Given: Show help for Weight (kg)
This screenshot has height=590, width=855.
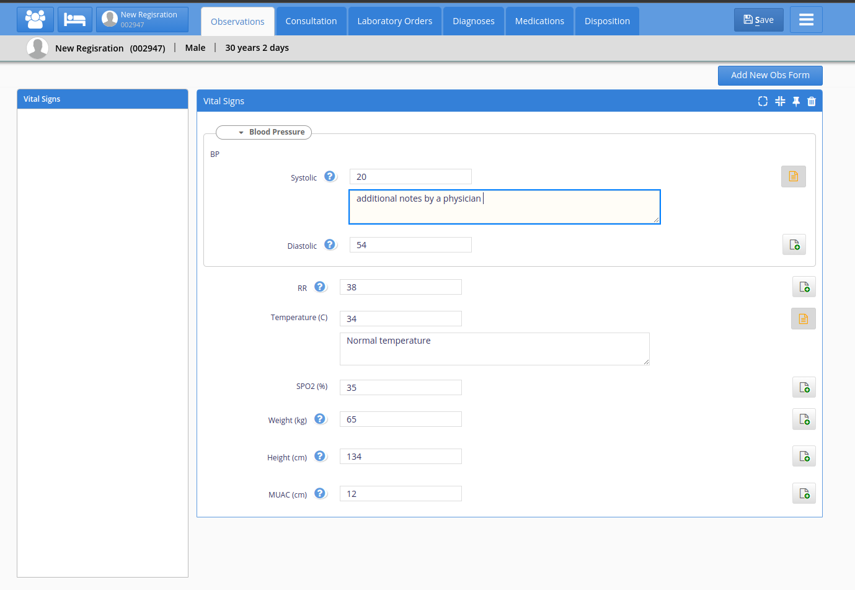Looking at the screenshot, I should [321, 419].
